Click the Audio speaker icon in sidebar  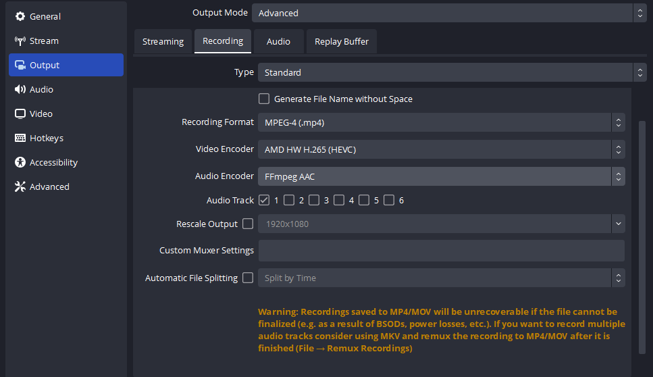click(x=20, y=89)
